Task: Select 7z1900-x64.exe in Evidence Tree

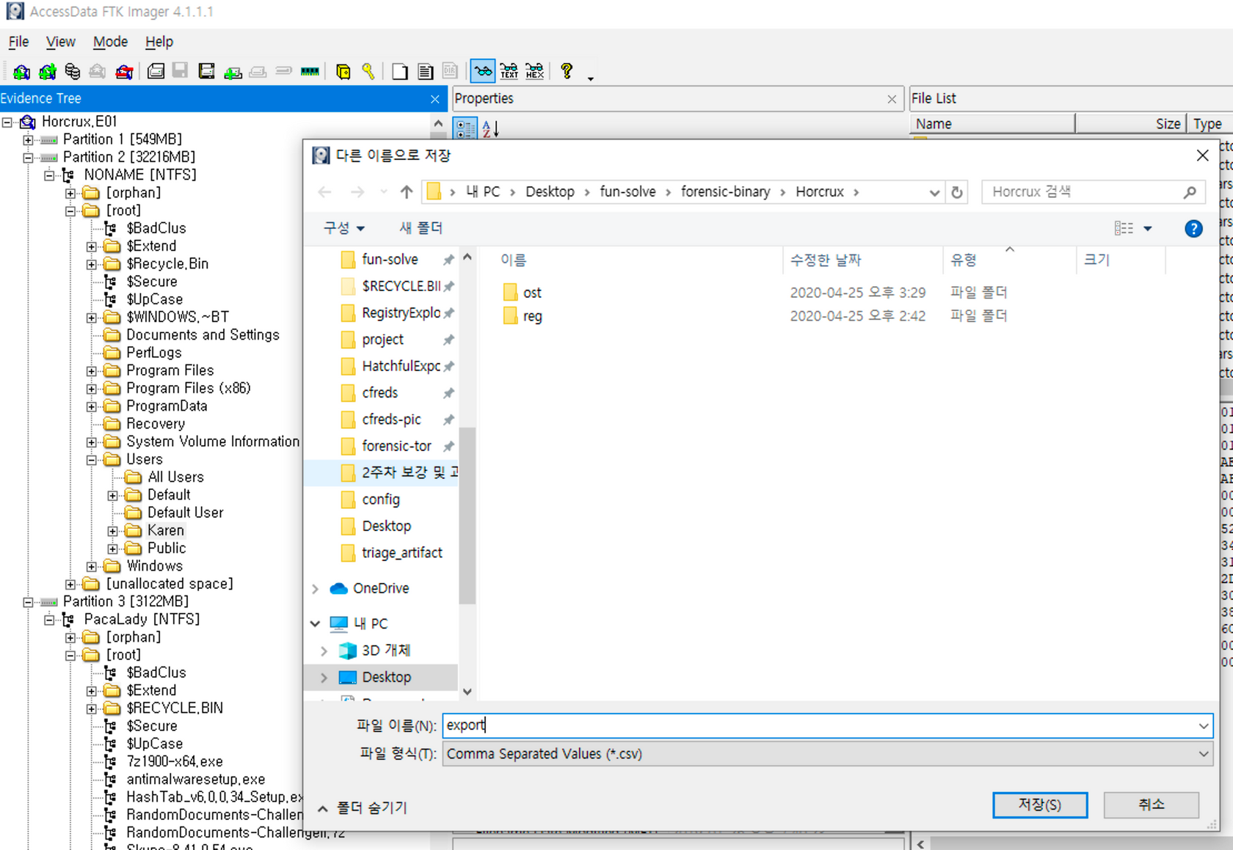Action: [x=175, y=761]
